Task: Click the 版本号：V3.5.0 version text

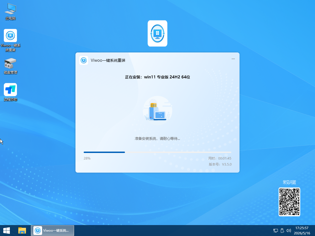Action: pyautogui.click(x=220, y=164)
